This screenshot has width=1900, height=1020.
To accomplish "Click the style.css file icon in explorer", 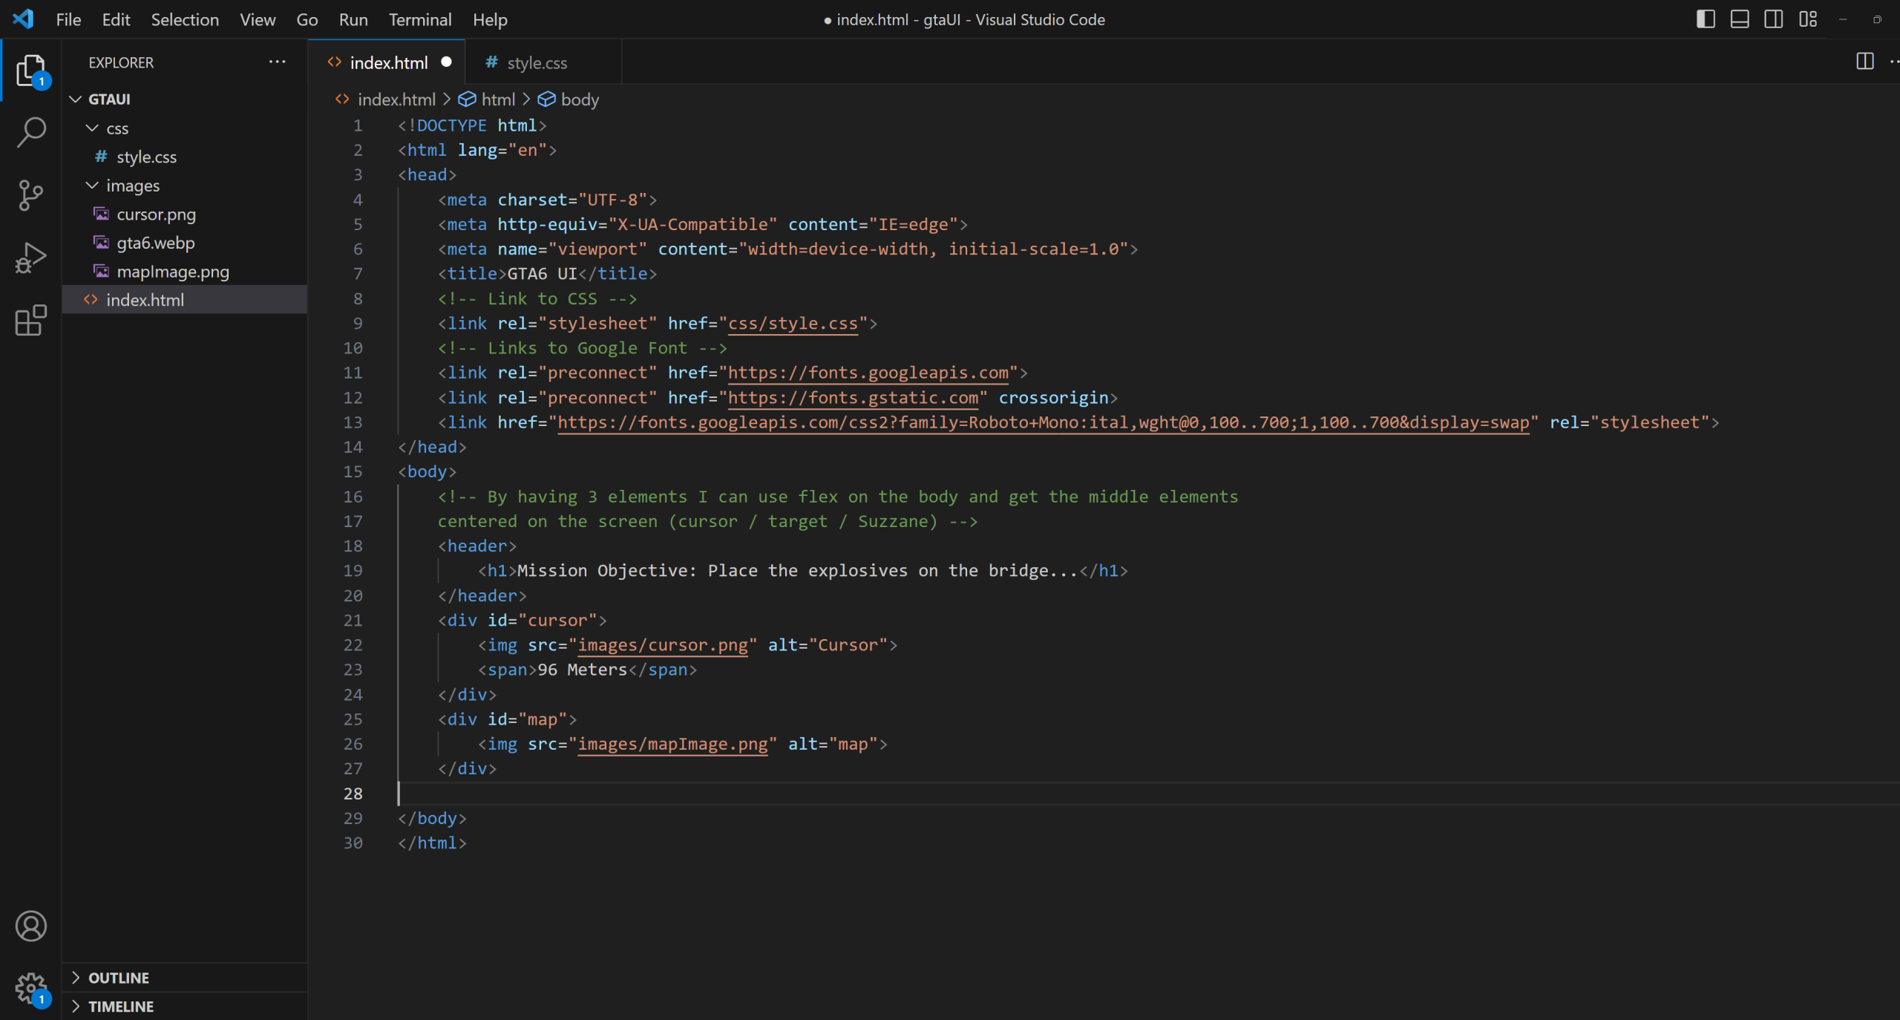I will point(101,157).
